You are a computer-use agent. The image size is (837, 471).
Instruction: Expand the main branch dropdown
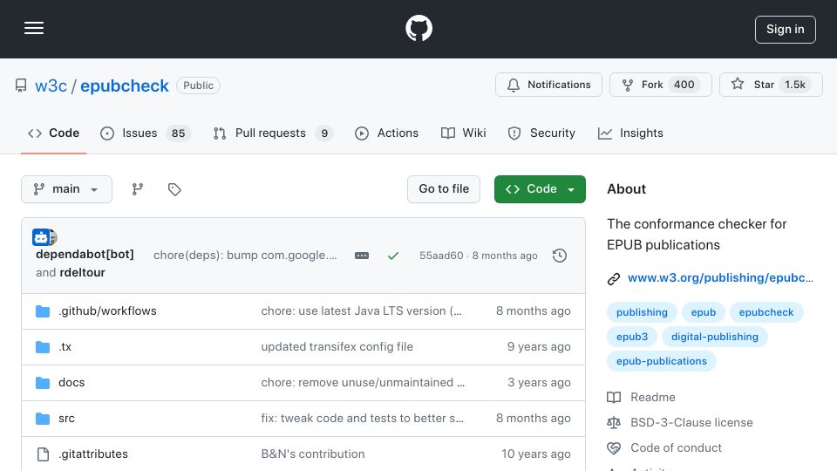(x=66, y=189)
